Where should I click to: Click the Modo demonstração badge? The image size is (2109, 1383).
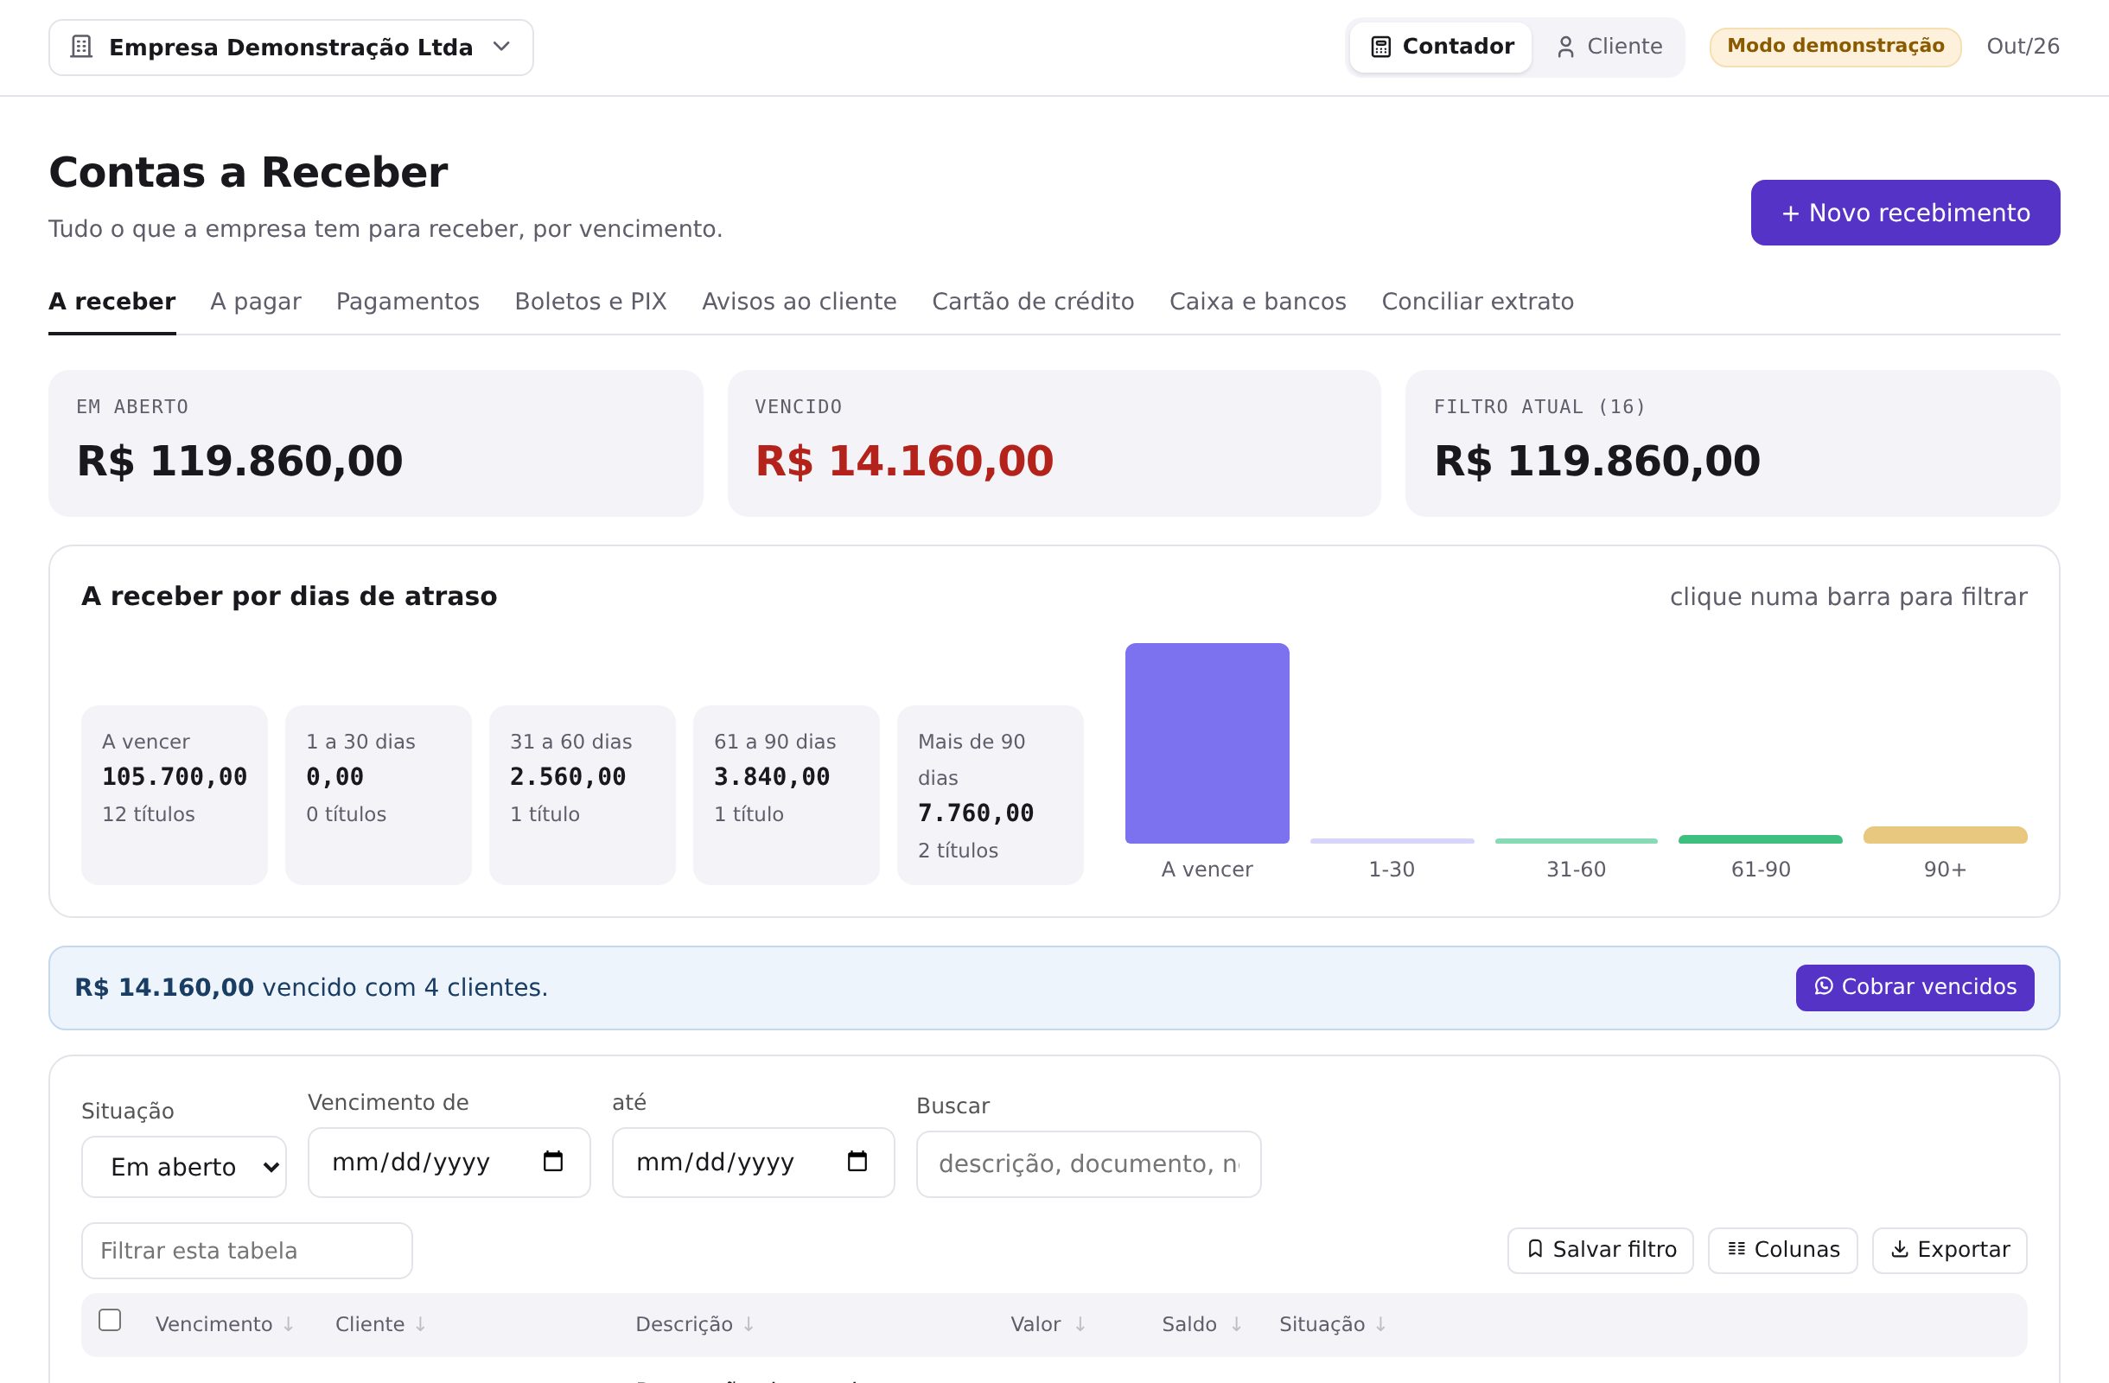click(1835, 46)
